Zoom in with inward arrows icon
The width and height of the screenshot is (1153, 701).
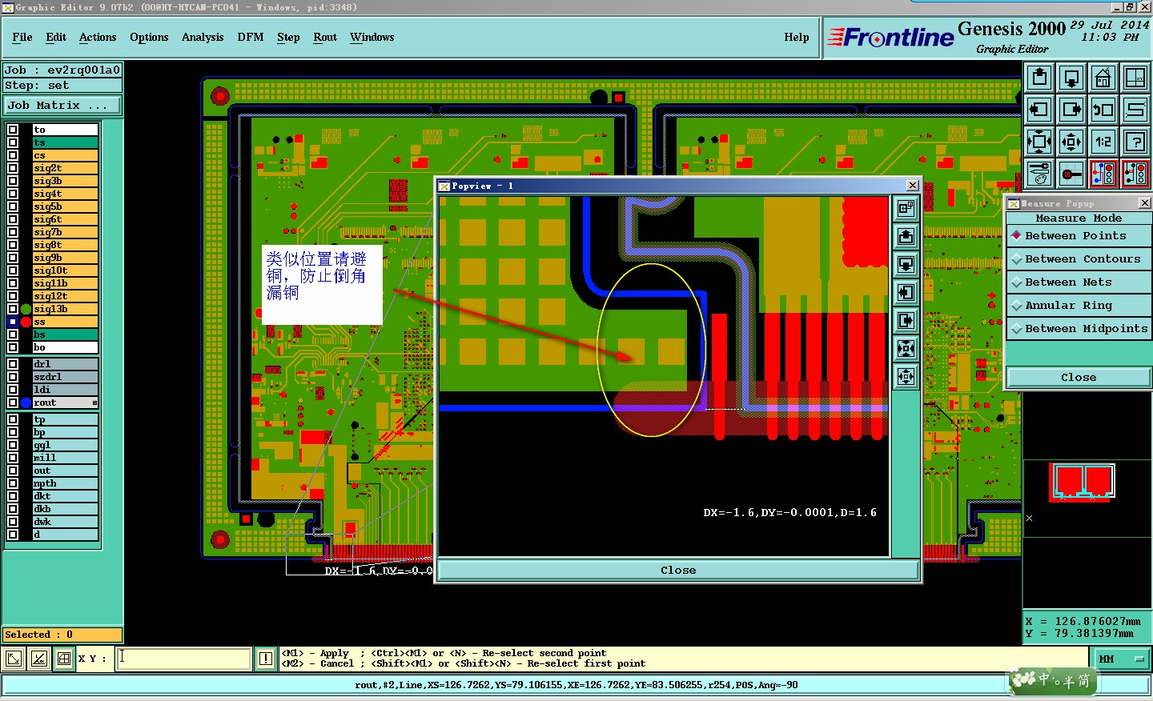tap(1039, 142)
